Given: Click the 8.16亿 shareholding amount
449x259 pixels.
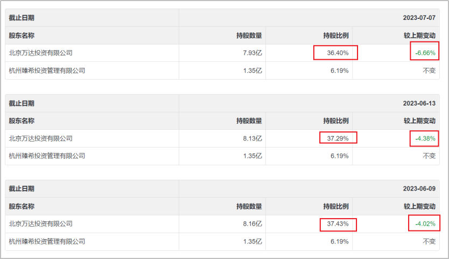Looking at the screenshot, I should 252,224.
